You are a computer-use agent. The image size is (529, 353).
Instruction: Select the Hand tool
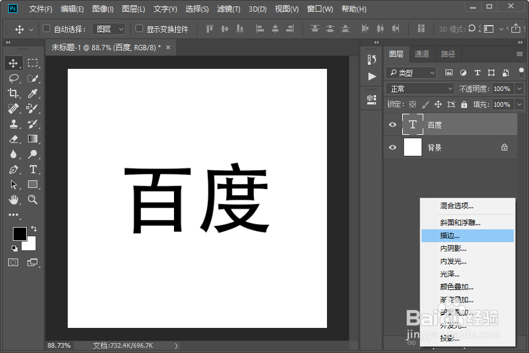(13, 200)
